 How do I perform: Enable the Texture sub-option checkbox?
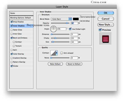[14, 46]
